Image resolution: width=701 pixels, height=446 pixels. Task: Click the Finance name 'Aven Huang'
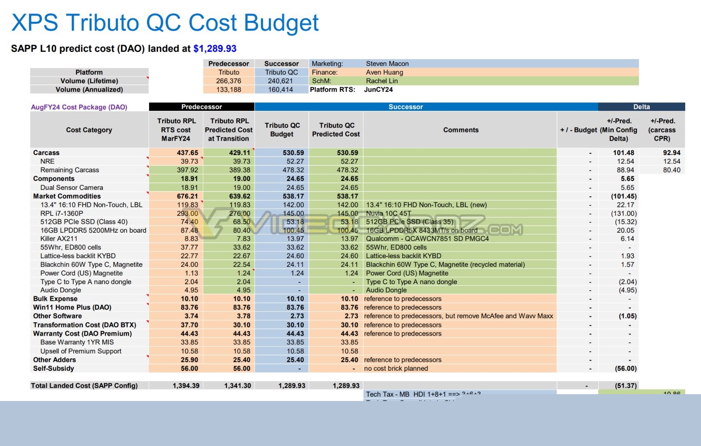pos(384,72)
